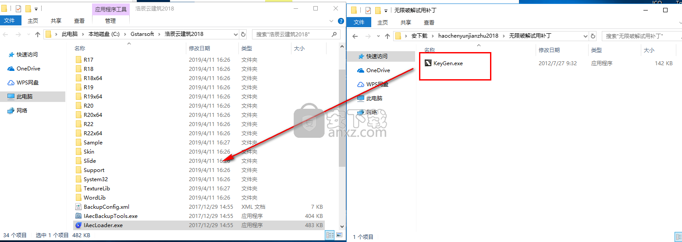Expand 安下载 breadcrumb chevron in right window
682x242 pixels.
pos(433,36)
